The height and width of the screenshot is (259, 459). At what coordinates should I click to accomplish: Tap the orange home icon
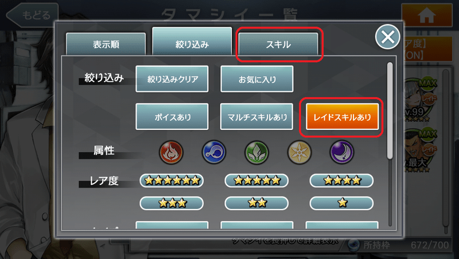tap(427, 16)
